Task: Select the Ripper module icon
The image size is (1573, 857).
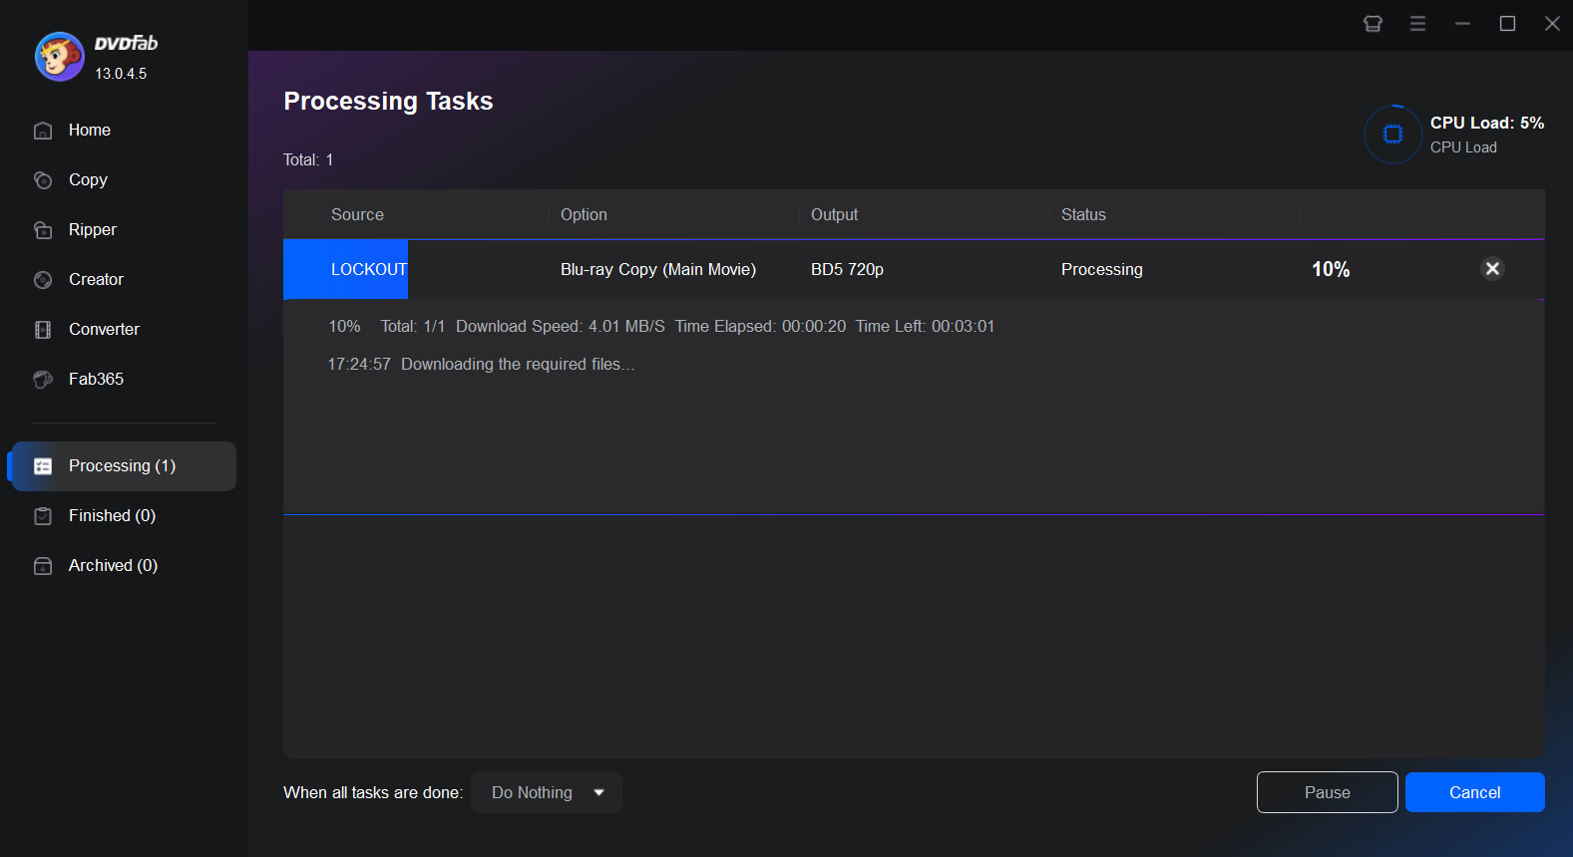Action: click(x=43, y=230)
